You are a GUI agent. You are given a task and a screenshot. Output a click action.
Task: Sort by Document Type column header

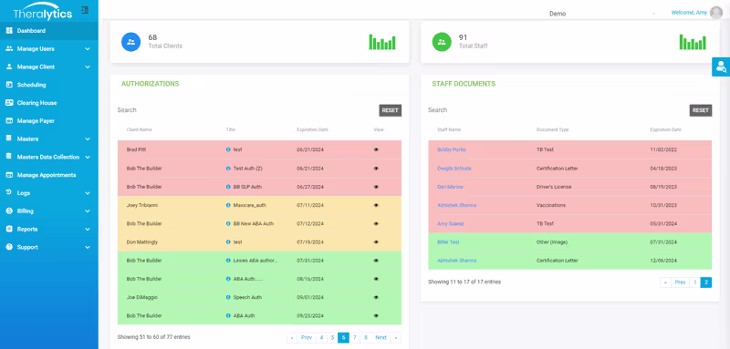pos(553,129)
